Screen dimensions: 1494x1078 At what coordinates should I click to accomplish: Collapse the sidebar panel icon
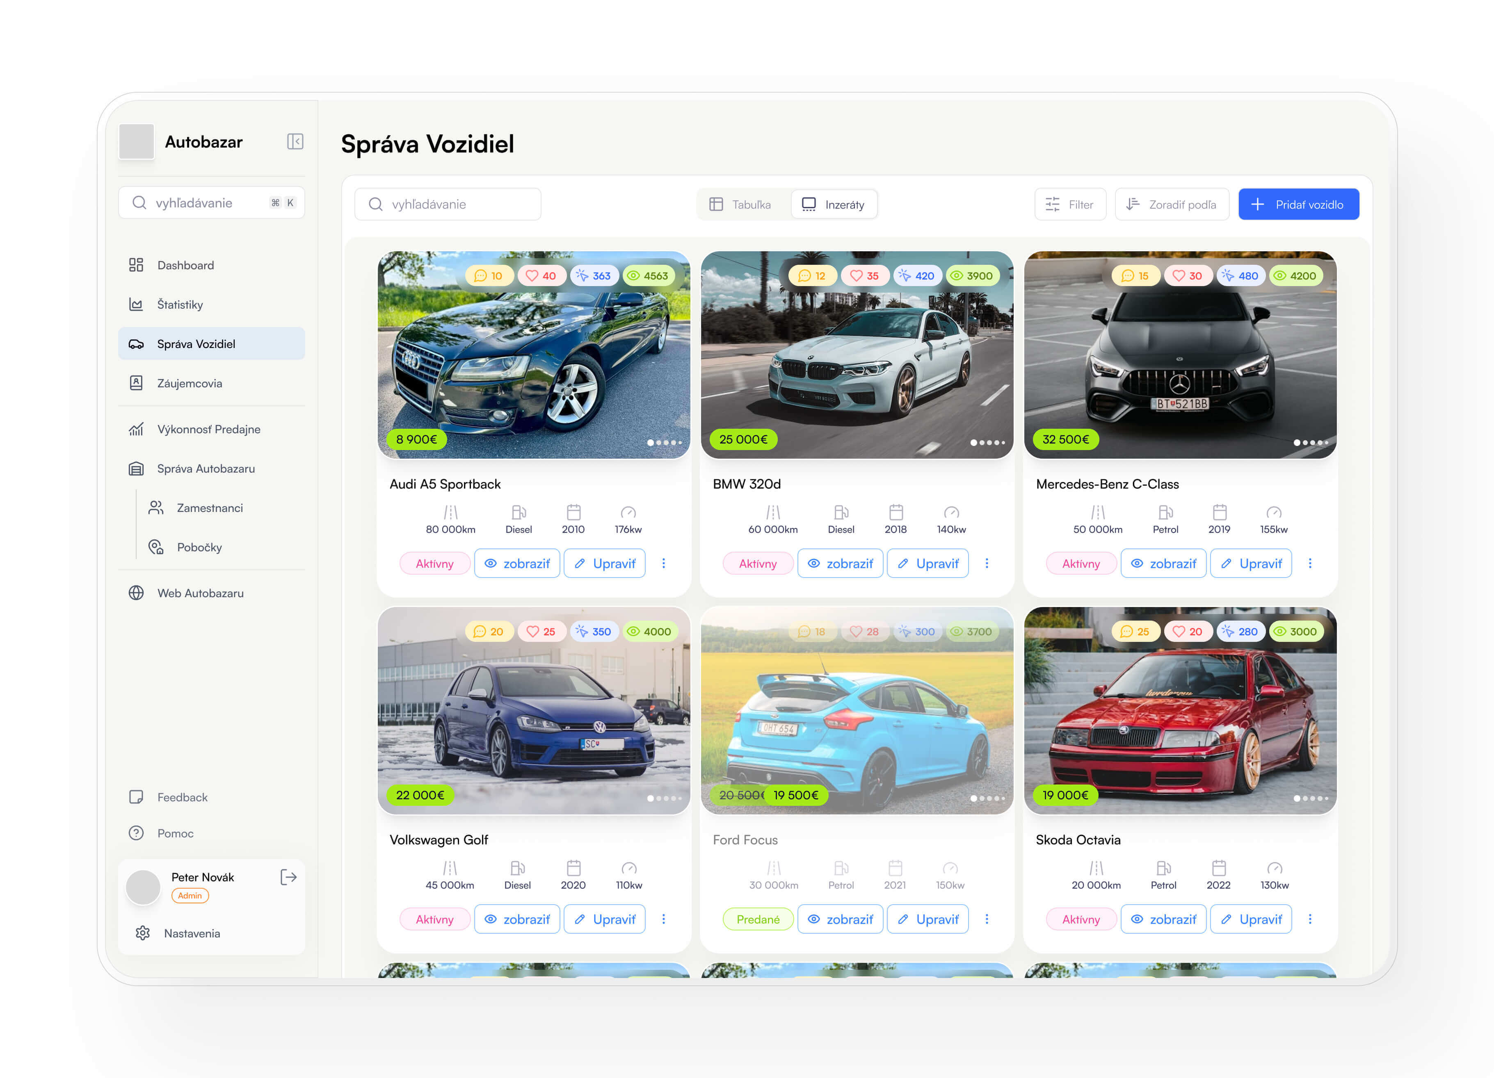click(295, 141)
